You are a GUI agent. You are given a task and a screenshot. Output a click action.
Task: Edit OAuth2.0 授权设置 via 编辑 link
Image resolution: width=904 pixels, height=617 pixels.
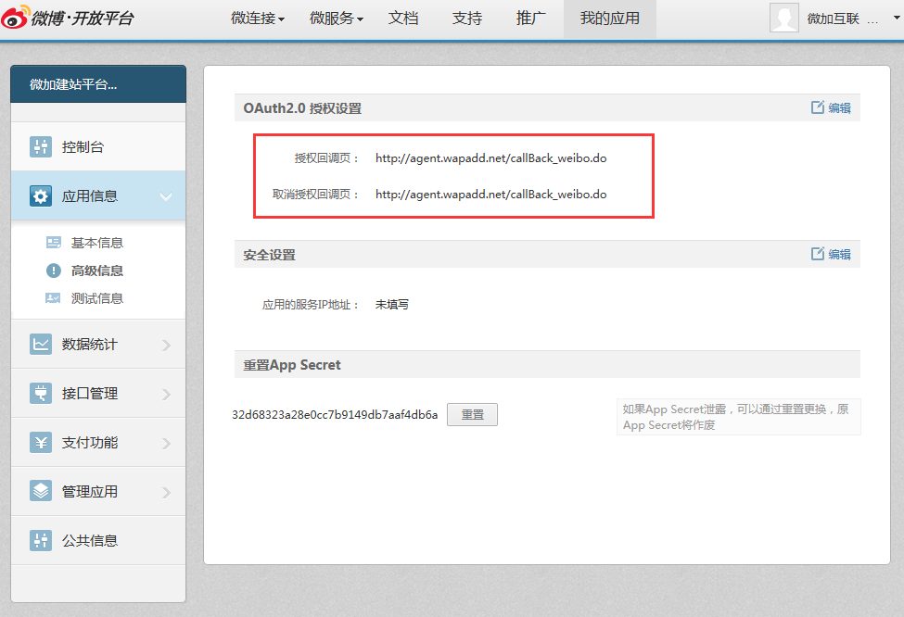point(831,108)
